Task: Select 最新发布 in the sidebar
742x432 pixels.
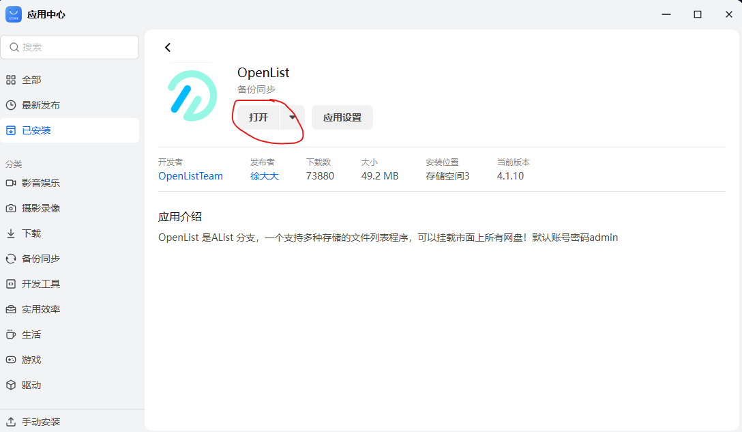Action: click(70, 105)
